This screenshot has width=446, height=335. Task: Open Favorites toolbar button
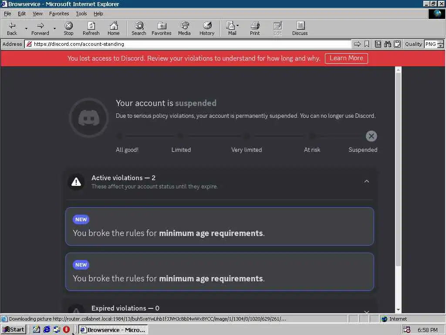pos(161,28)
